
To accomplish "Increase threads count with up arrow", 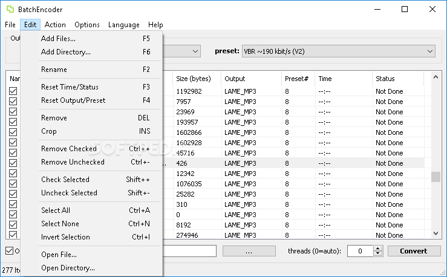I will (x=378, y=248).
